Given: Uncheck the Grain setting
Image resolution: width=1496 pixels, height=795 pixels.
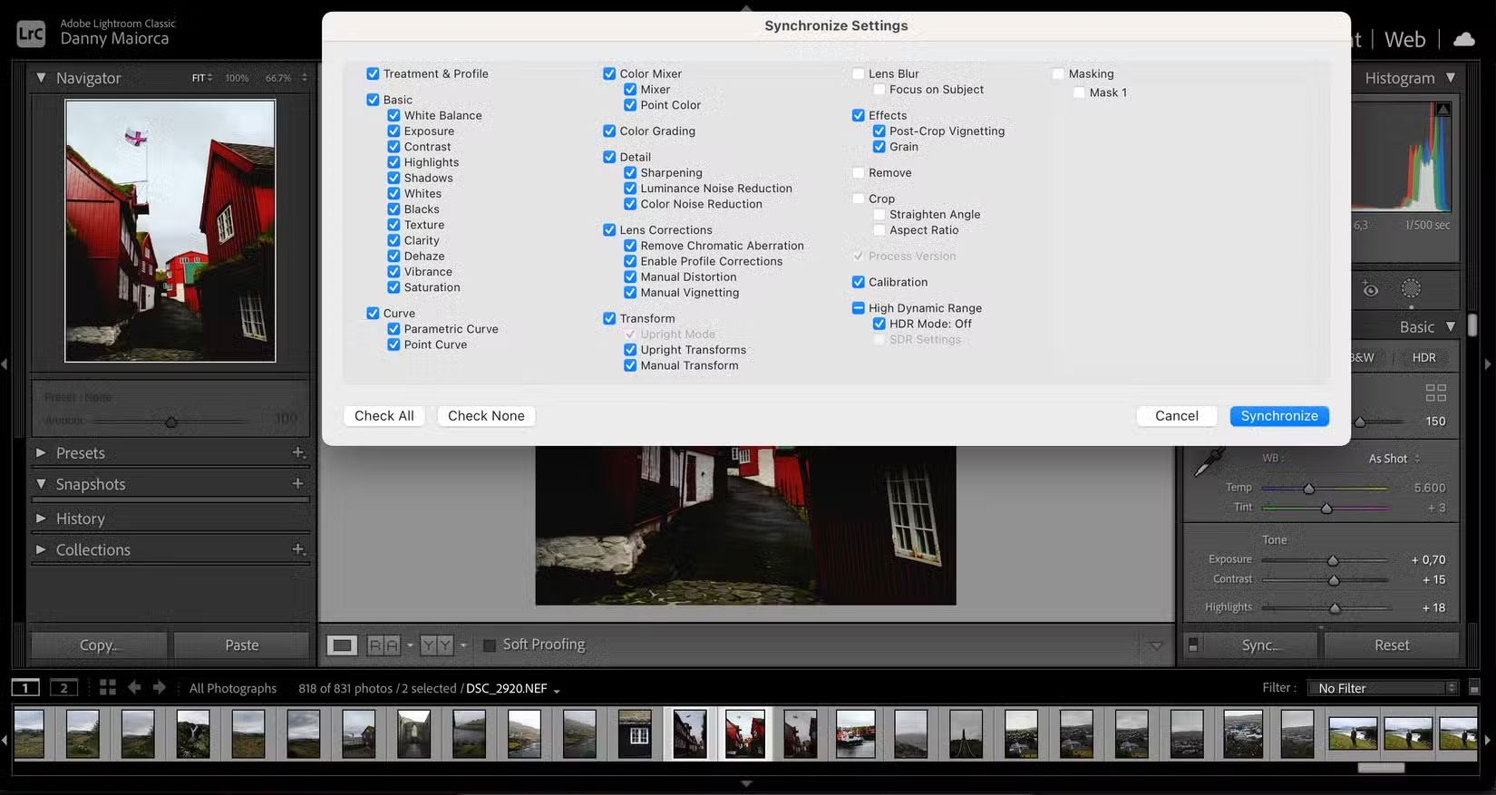Looking at the screenshot, I should [x=879, y=147].
